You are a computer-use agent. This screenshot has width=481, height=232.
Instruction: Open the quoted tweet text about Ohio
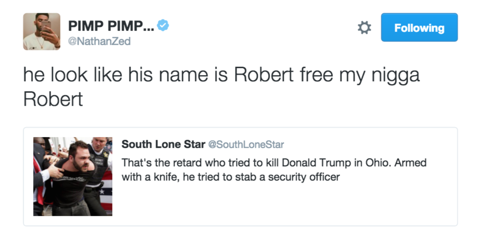pos(274,170)
